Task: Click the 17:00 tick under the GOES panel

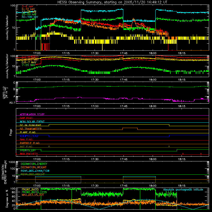Action: click(37, 106)
